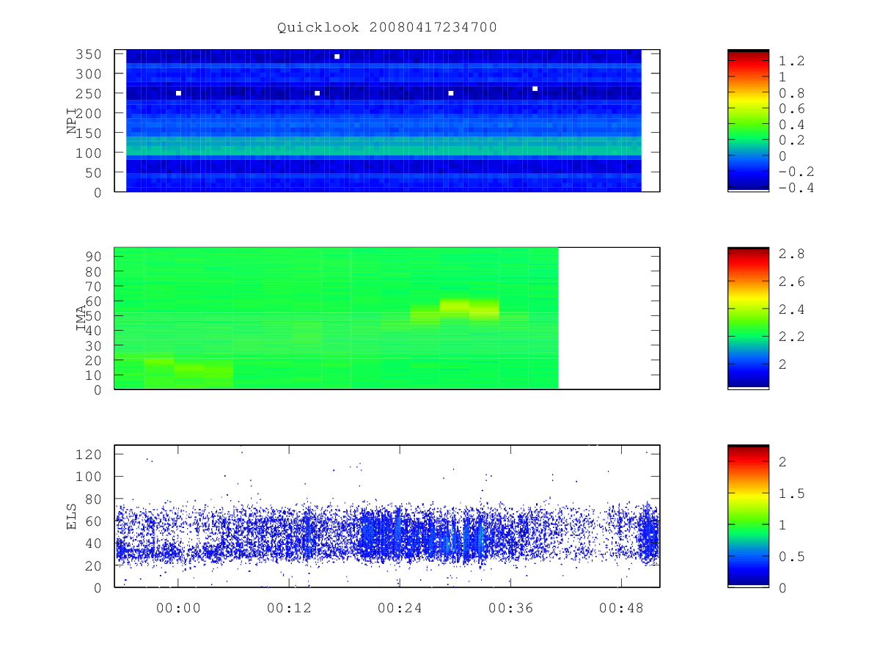880x660 pixels.
Task: Click the IMA colorbar near value 2.4
Action: click(748, 309)
